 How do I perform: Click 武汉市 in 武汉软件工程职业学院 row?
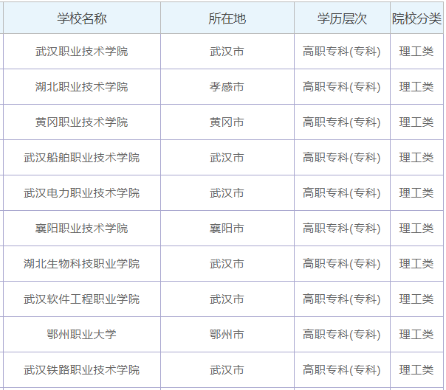[227, 299]
